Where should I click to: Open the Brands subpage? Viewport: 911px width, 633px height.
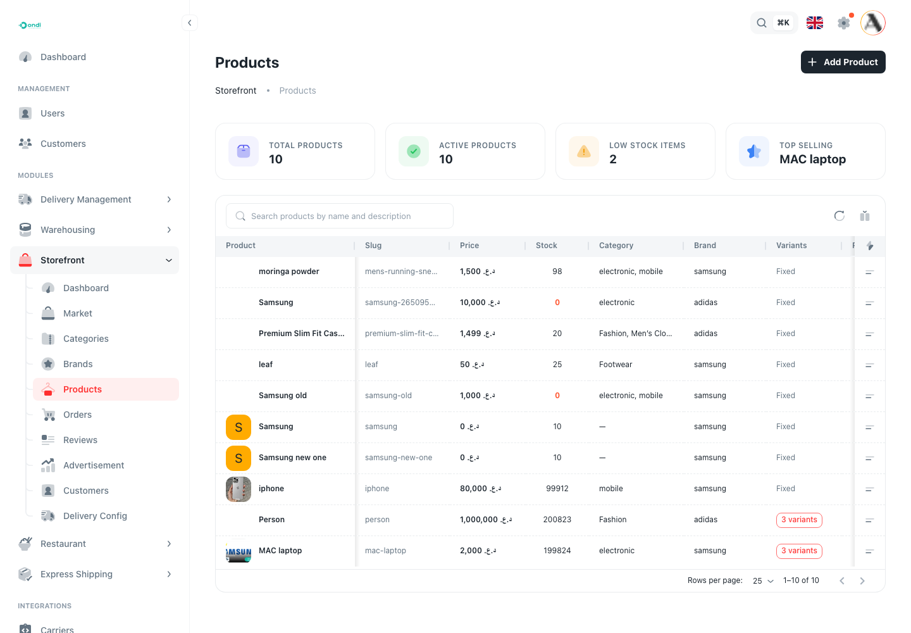(x=106, y=364)
